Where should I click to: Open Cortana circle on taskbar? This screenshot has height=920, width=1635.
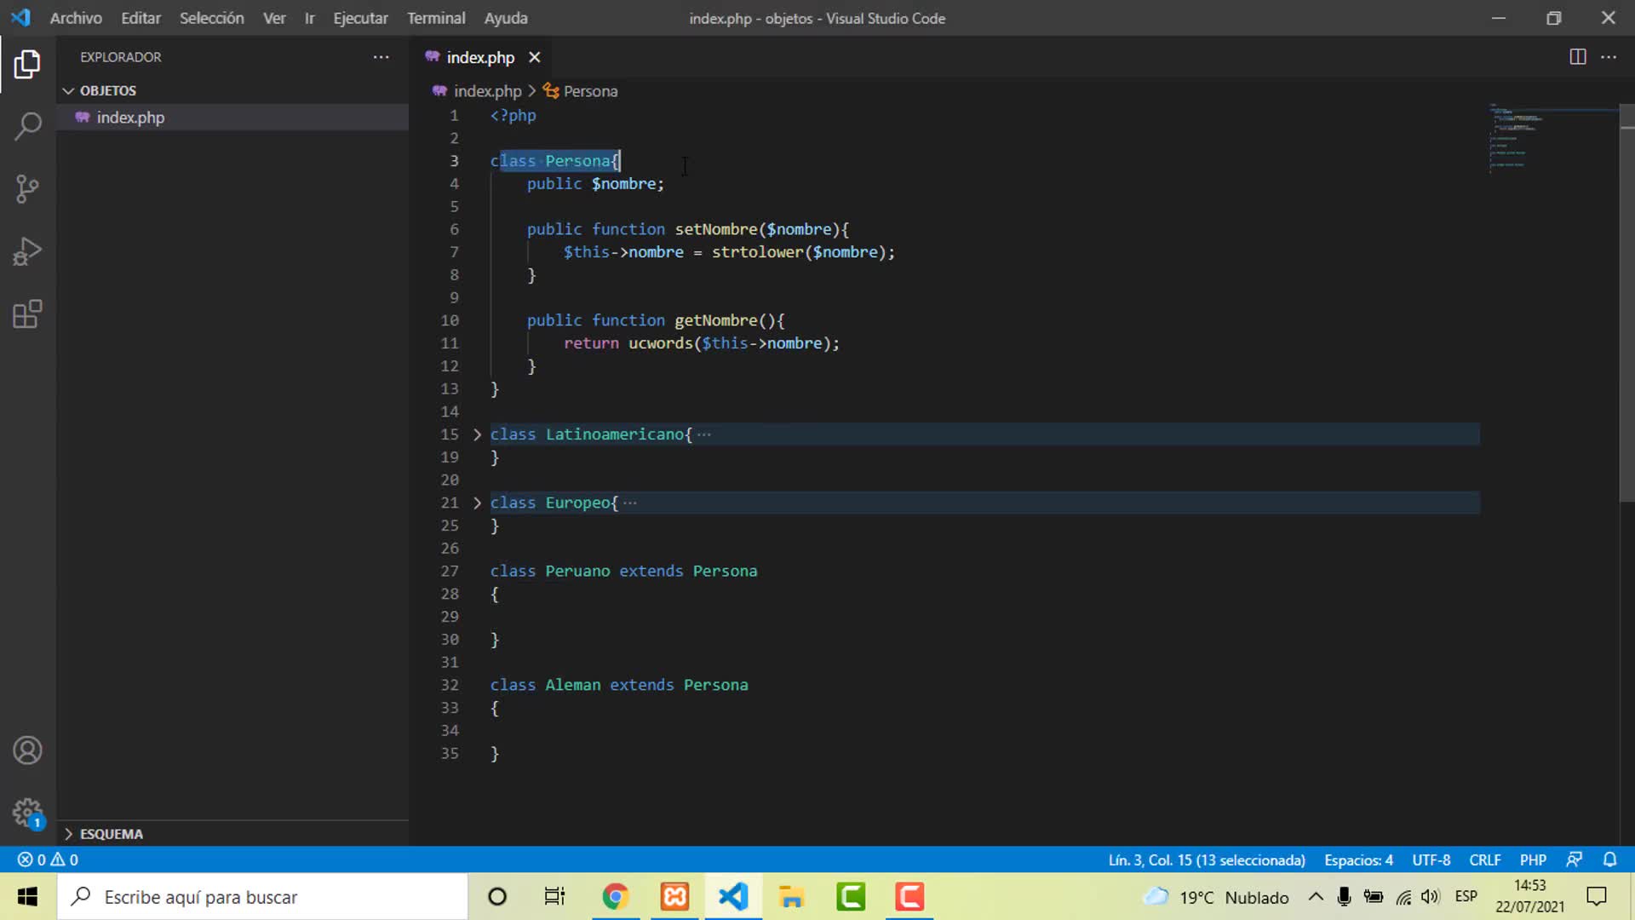click(x=497, y=897)
